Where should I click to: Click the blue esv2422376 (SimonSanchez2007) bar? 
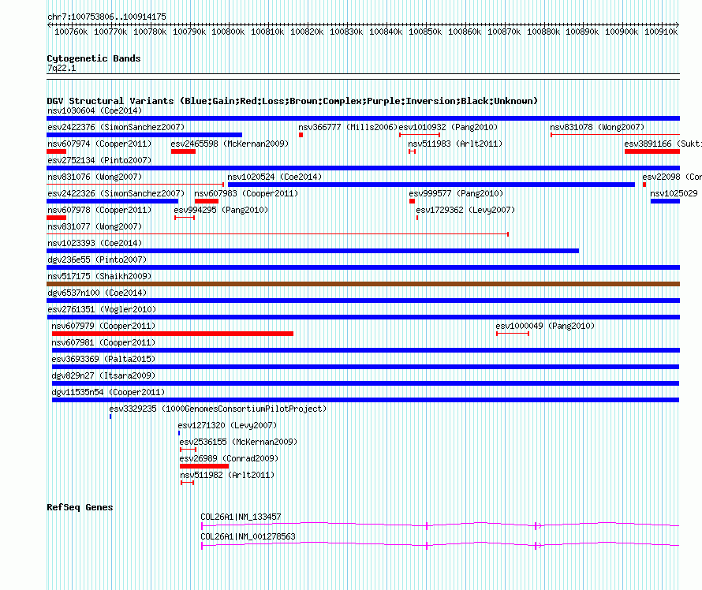point(144,135)
